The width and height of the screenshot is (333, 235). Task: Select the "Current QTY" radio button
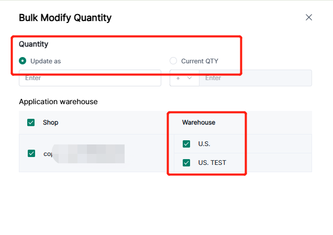coord(173,61)
